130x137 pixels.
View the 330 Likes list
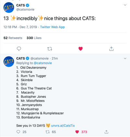pyautogui.click(x=34, y=38)
